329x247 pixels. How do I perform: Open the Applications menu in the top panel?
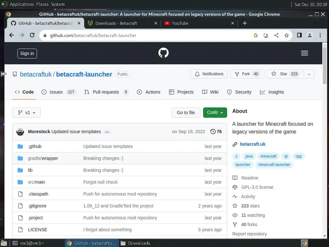(22, 4)
